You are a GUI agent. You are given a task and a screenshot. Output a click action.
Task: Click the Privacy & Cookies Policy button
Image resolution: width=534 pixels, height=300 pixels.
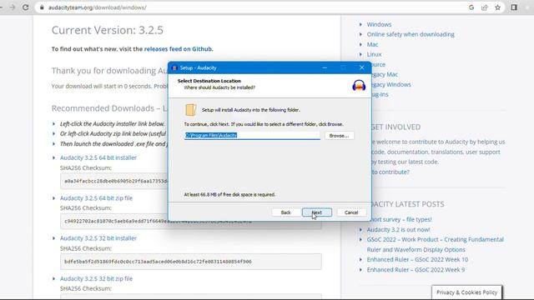(x=466, y=292)
